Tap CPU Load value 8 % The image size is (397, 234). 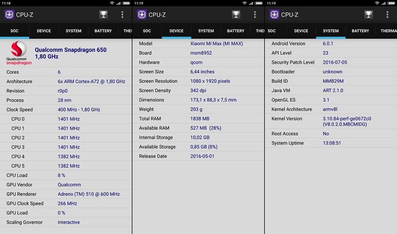coord(61,175)
